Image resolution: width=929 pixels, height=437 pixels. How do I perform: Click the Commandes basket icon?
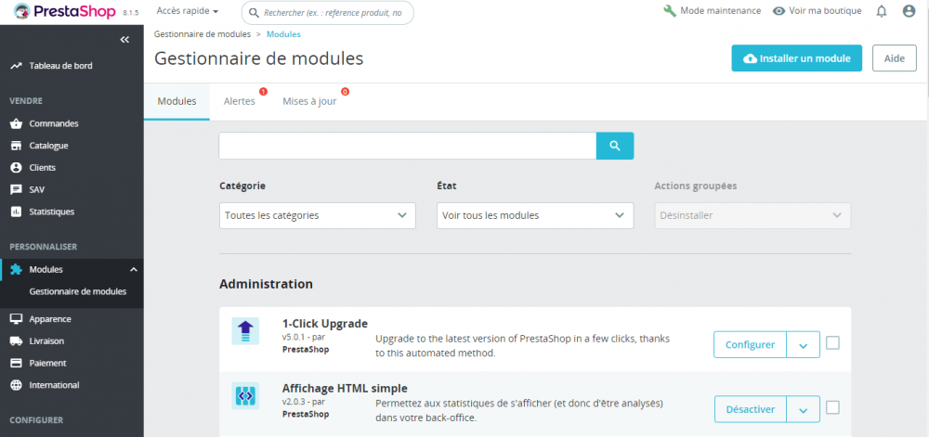[17, 123]
